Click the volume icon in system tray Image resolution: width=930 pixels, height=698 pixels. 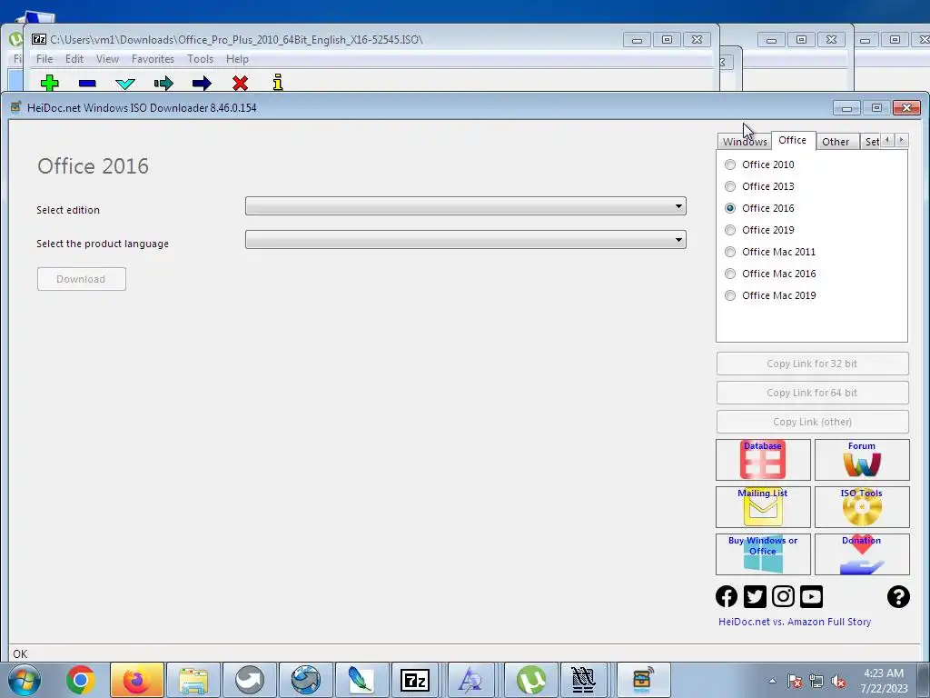tap(838, 681)
